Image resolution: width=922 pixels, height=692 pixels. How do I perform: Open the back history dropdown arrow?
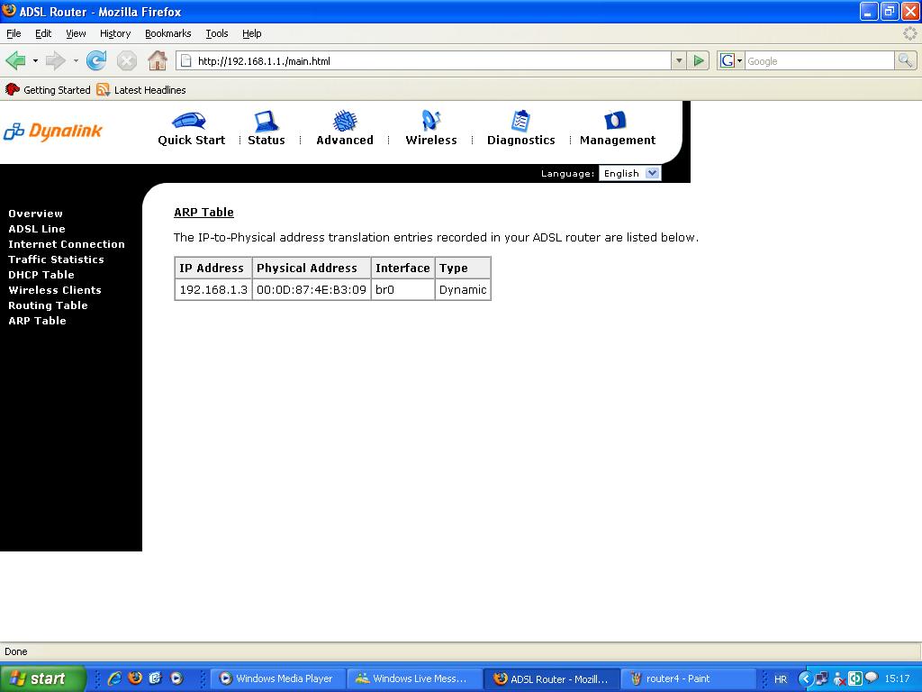pyautogui.click(x=35, y=60)
